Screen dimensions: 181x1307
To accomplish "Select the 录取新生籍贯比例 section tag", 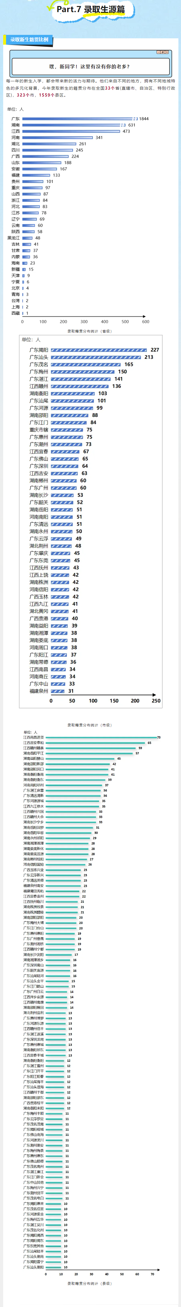I will (29, 39).
